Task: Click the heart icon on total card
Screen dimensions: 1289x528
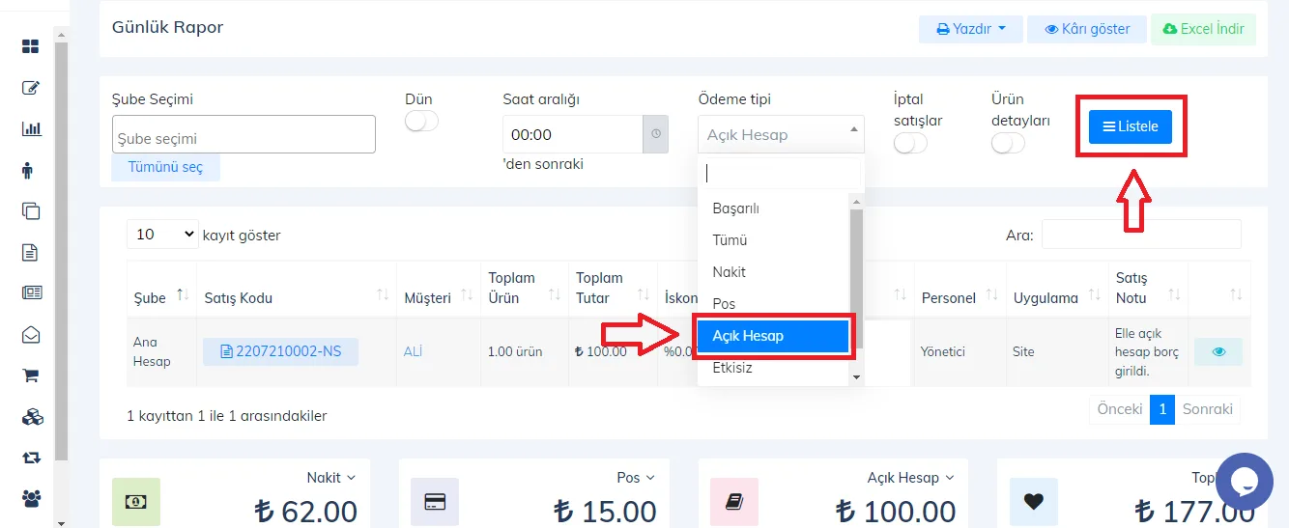Action: pyautogui.click(x=1034, y=501)
